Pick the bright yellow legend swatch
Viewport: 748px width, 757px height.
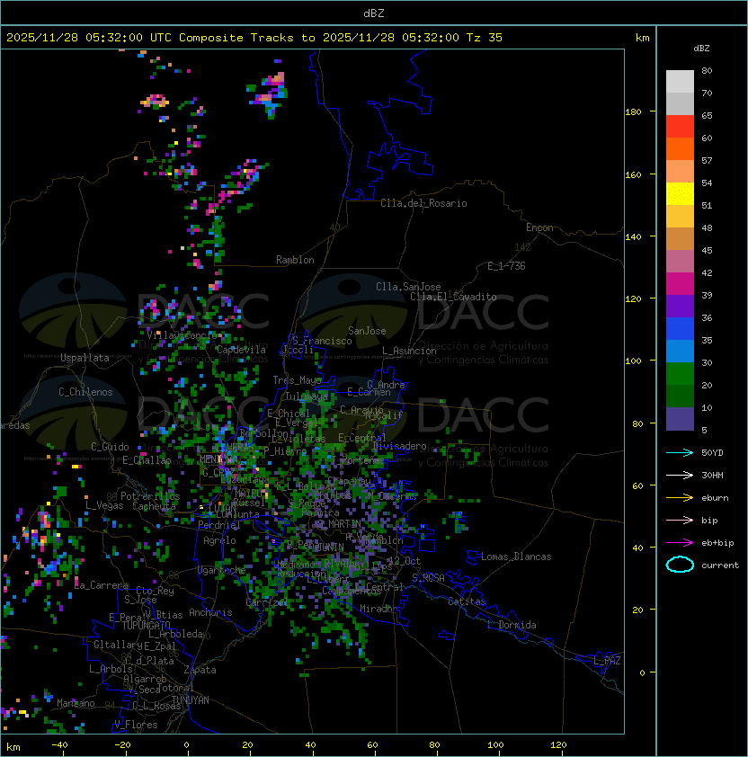click(680, 193)
